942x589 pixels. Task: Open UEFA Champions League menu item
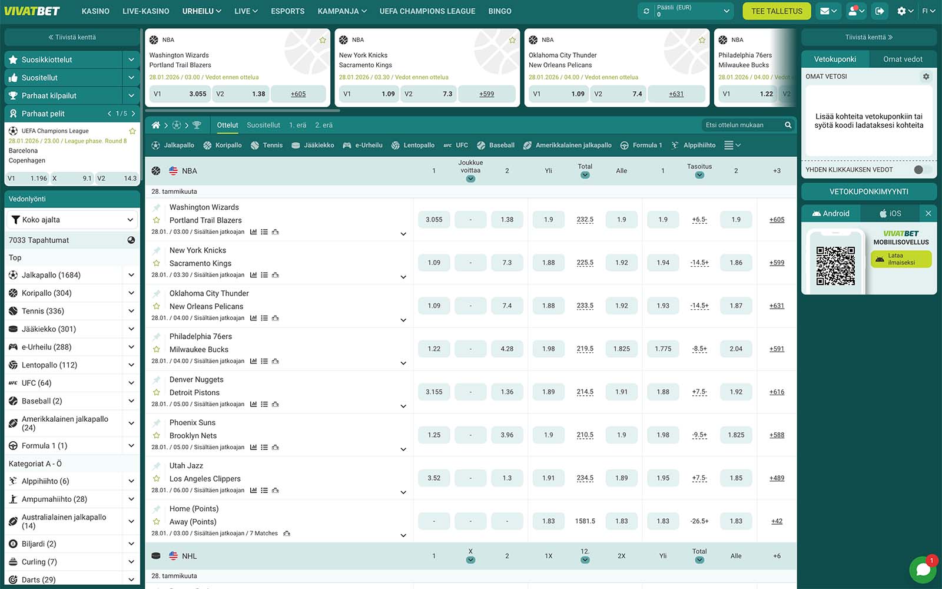click(x=427, y=11)
